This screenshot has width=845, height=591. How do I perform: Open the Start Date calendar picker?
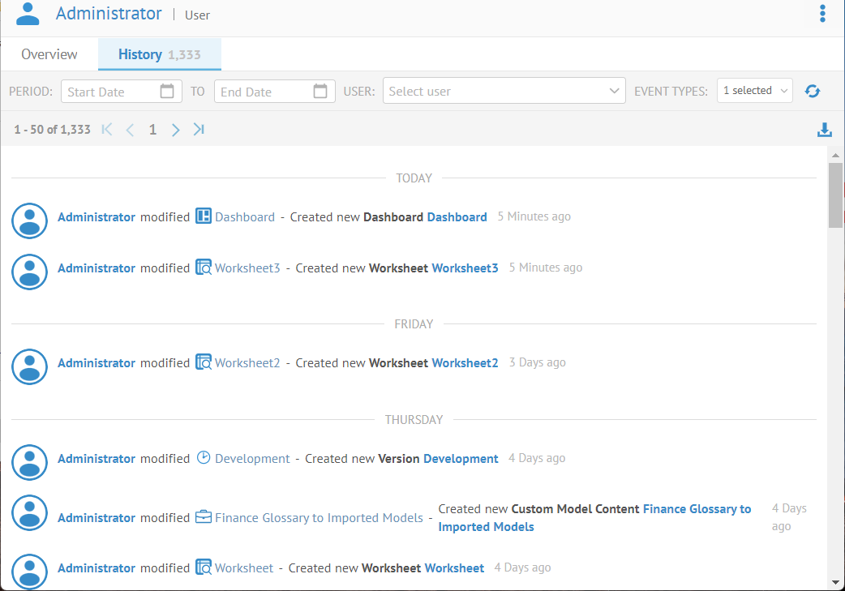point(167,92)
